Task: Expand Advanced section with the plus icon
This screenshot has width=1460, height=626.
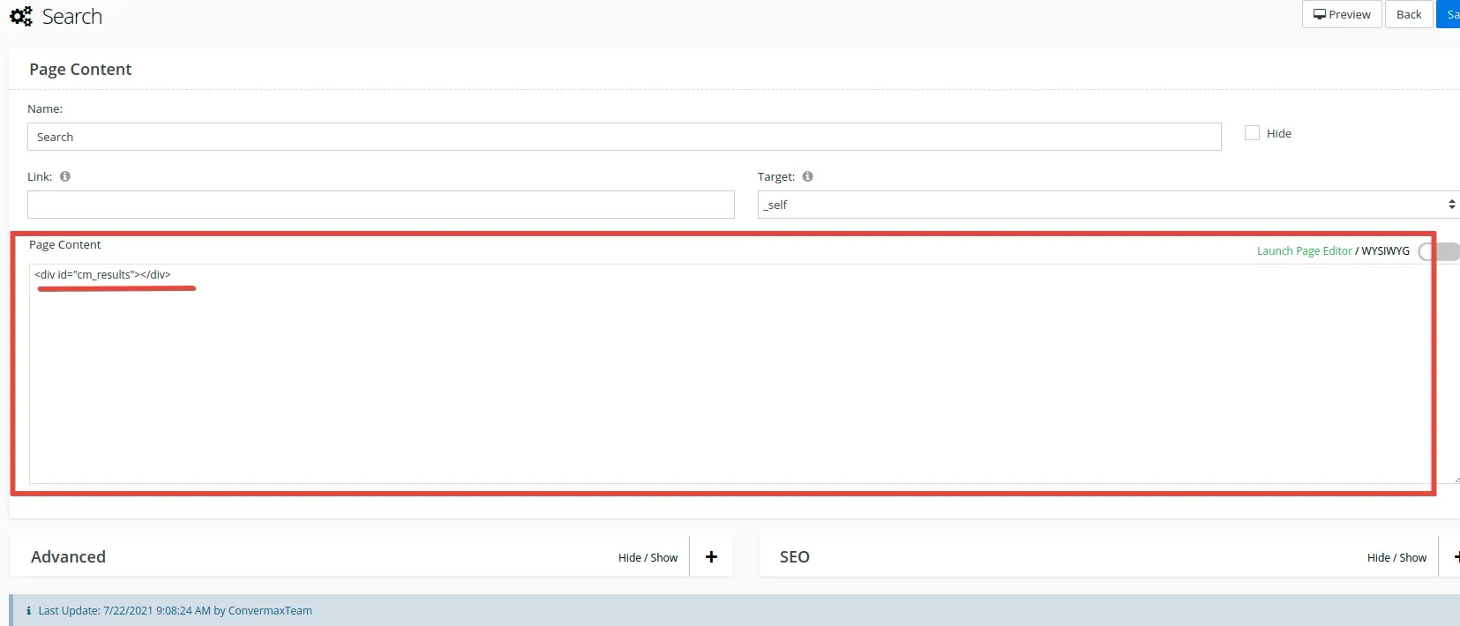Action: 711,557
